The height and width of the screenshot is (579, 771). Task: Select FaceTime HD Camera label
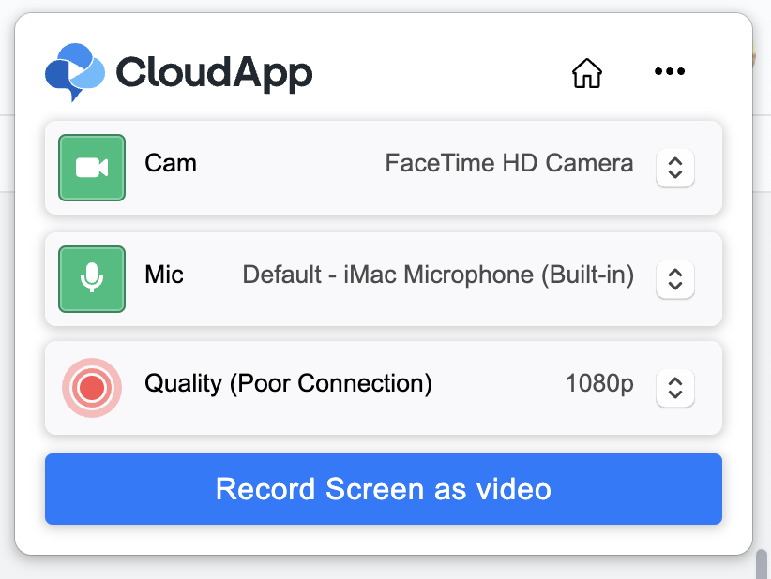coord(509,162)
